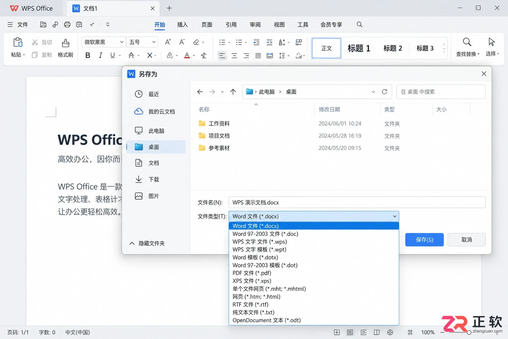Viewport: 508px width, 339px height.
Task: Open the font size dropdown (五号)
Action: (154, 42)
